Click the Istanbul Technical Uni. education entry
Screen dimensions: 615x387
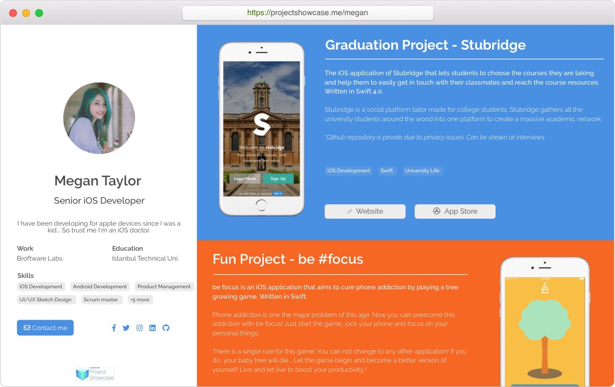(x=145, y=258)
